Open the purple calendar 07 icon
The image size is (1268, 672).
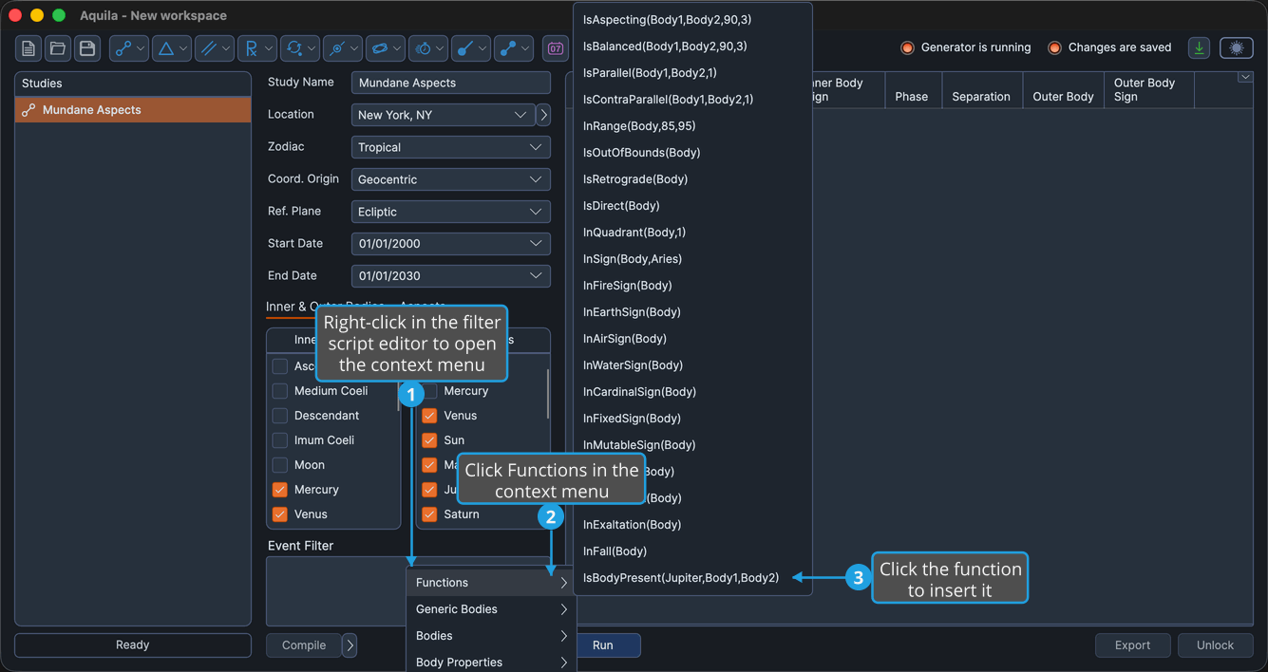[x=556, y=48]
